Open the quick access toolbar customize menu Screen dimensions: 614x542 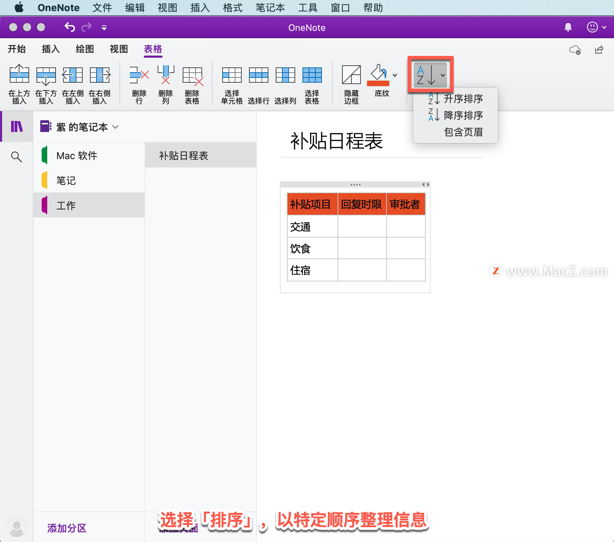pyautogui.click(x=104, y=27)
